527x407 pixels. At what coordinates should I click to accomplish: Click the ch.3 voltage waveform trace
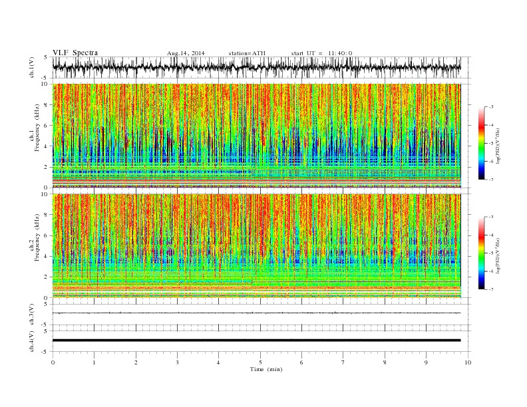(x=257, y=313)
